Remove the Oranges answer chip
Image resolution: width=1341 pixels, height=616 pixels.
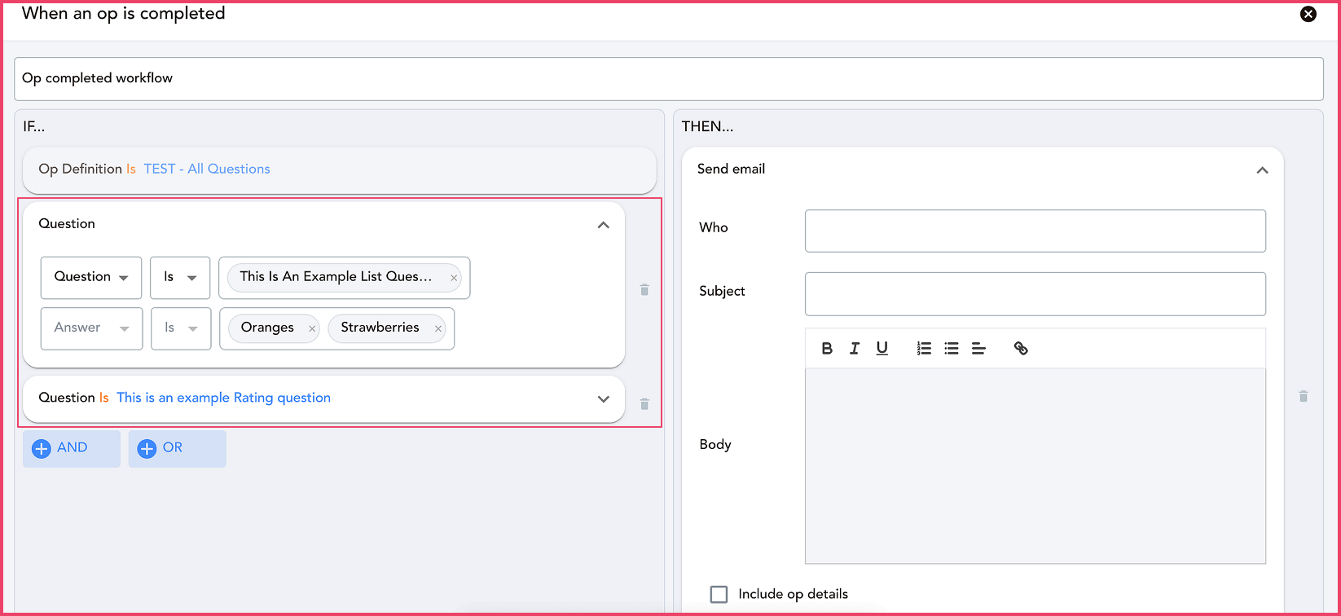312,329
